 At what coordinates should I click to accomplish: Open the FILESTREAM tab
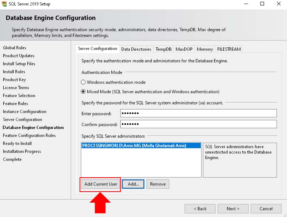(229, 49)
